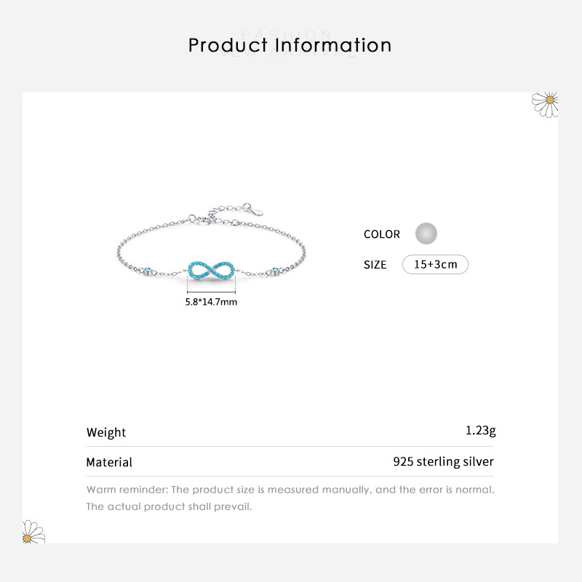Click the Warm reminder text line

click(290, 490)
